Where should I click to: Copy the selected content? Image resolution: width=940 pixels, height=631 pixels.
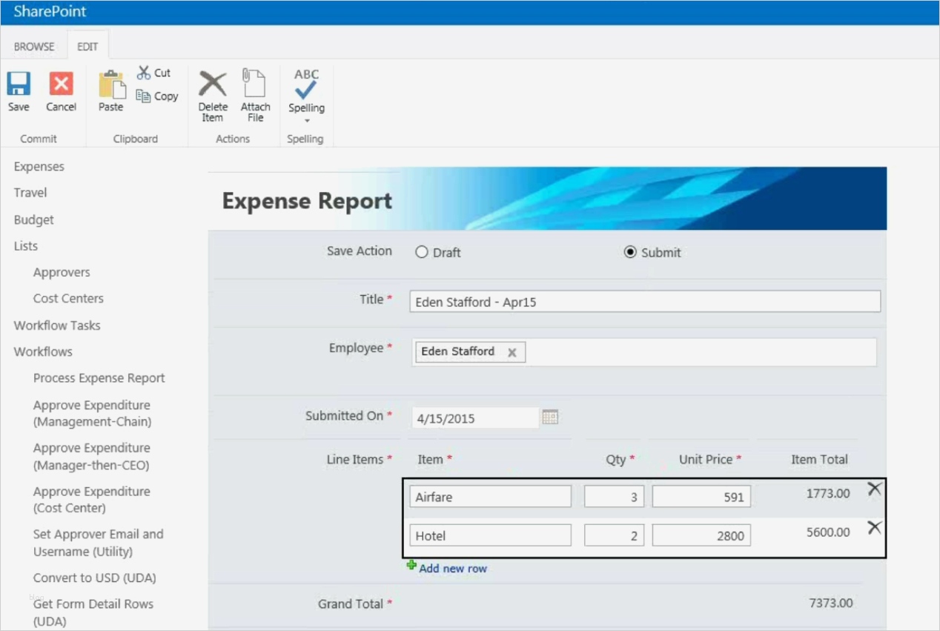pyautogui.click(x=156, y=95)
